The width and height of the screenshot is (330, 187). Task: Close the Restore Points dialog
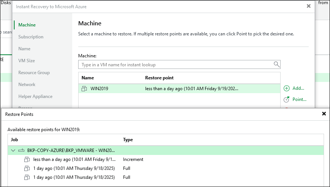324,114
